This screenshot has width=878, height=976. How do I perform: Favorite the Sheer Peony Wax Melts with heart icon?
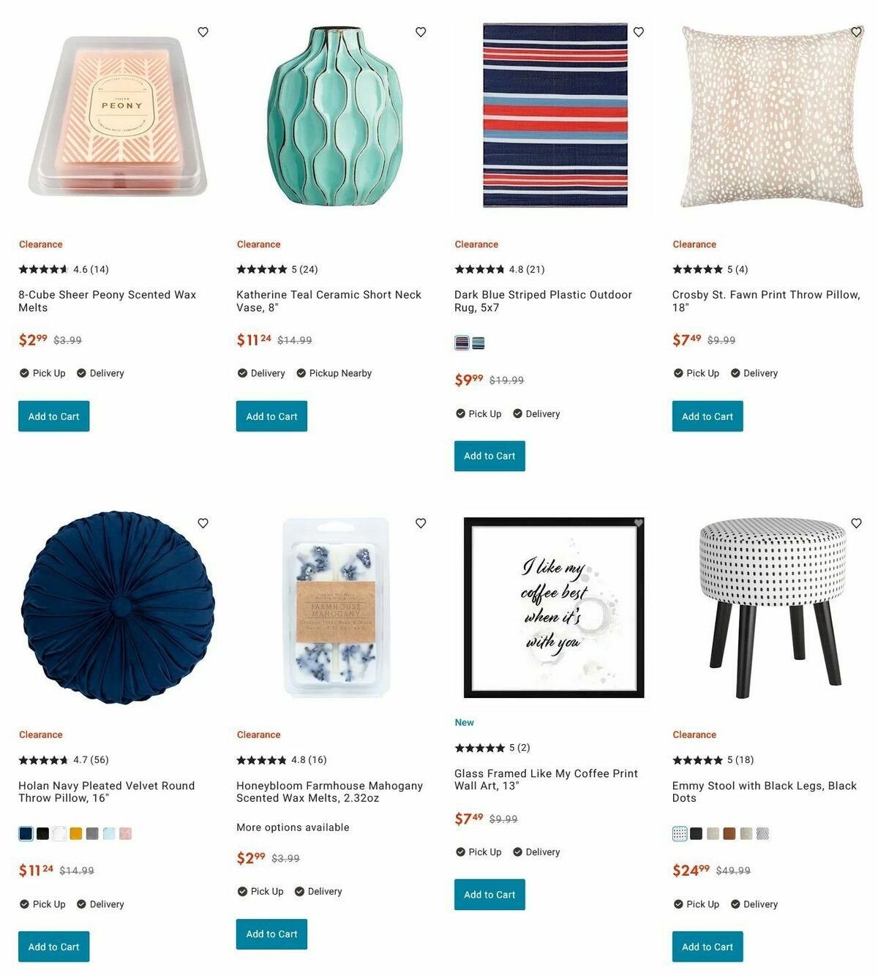203,32
